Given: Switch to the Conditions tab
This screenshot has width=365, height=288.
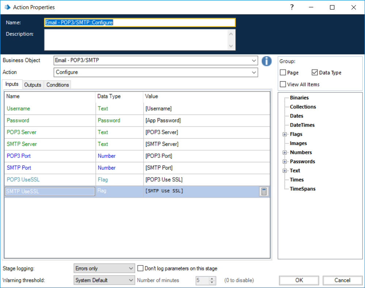Looking at the screenshot, I should pos(57,85).
